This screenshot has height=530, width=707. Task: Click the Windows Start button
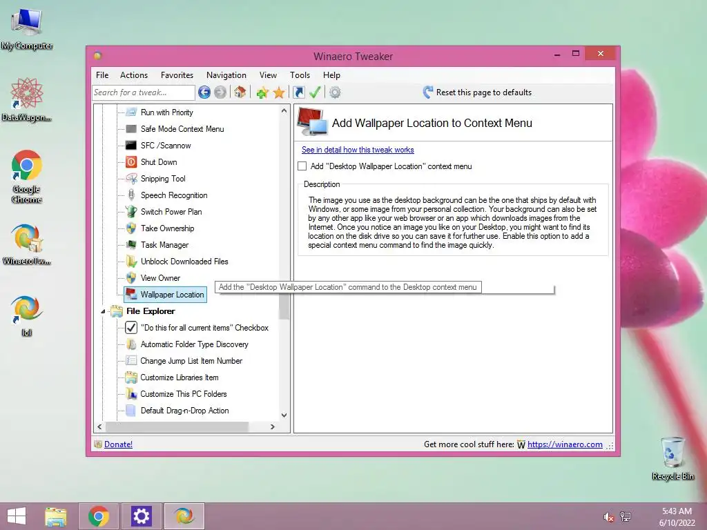pyautogui.click(x=17, y=516)
